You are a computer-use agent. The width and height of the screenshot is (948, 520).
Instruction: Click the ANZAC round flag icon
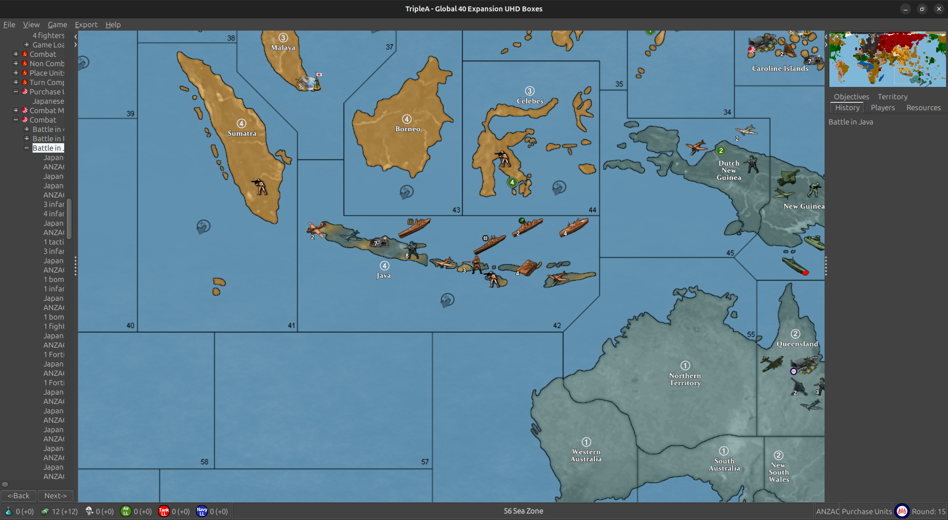902,511
